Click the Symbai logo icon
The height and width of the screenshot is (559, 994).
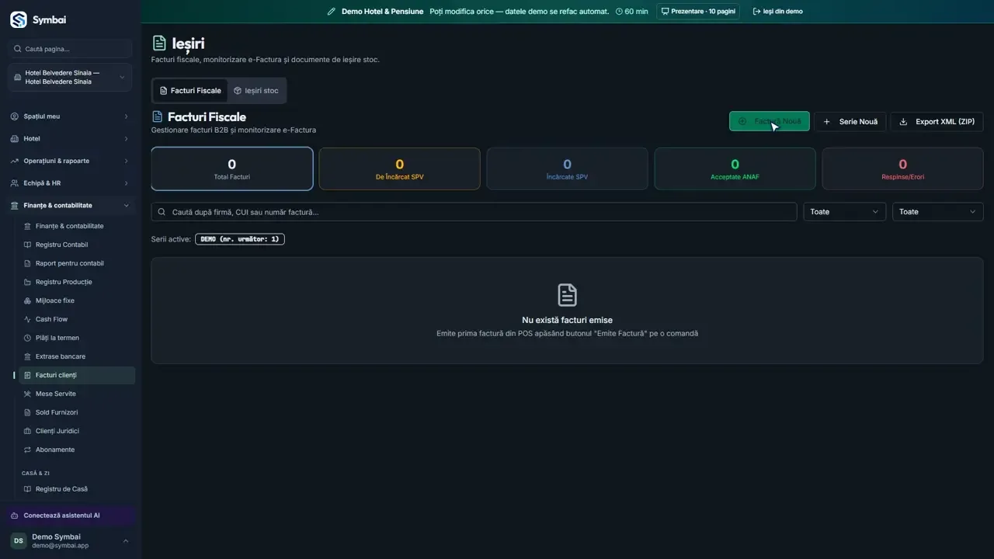(18, 19)
